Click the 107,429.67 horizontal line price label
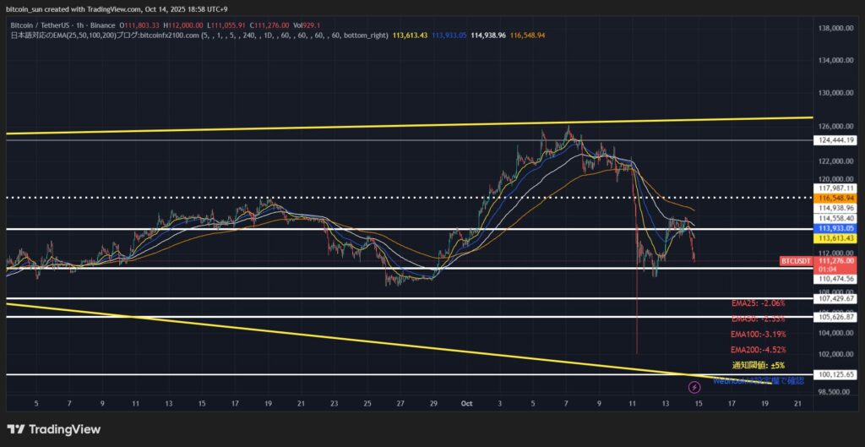This screenshot has width=865, height=447. click(x=837, y=298)
